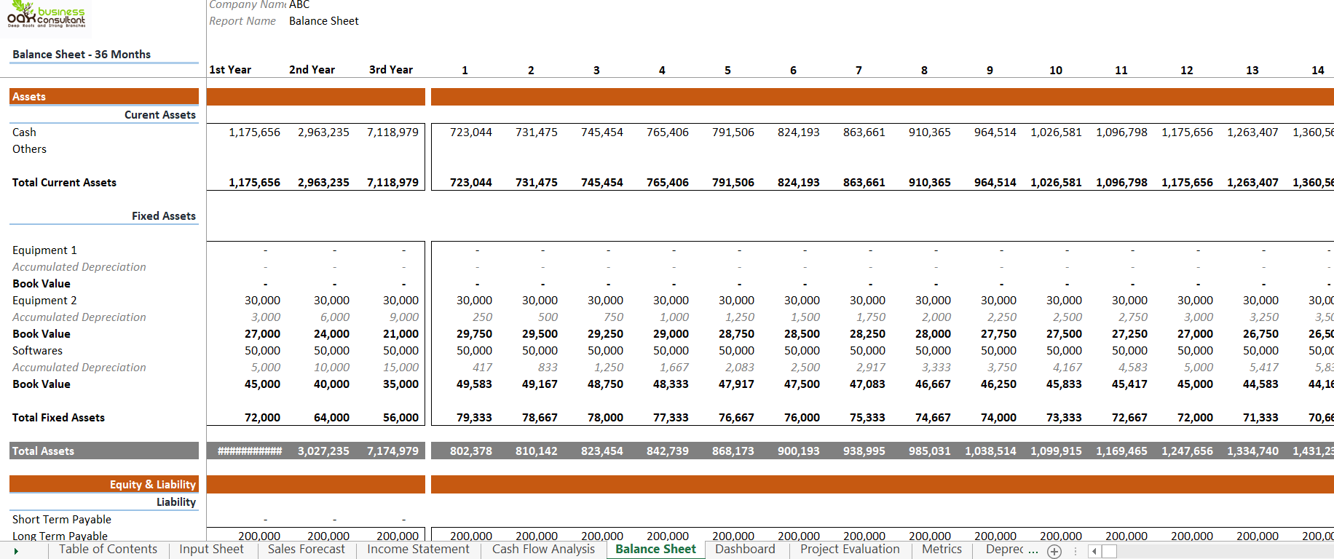Image resolution: width=1334 pixels, height=559 pixels.
Task: Select the 'Equipment 2' row label
Action: click(44, 301)
